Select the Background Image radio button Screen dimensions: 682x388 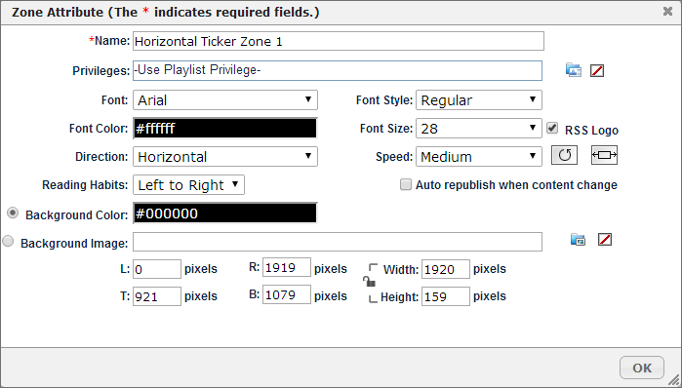(x=8, y=241)
